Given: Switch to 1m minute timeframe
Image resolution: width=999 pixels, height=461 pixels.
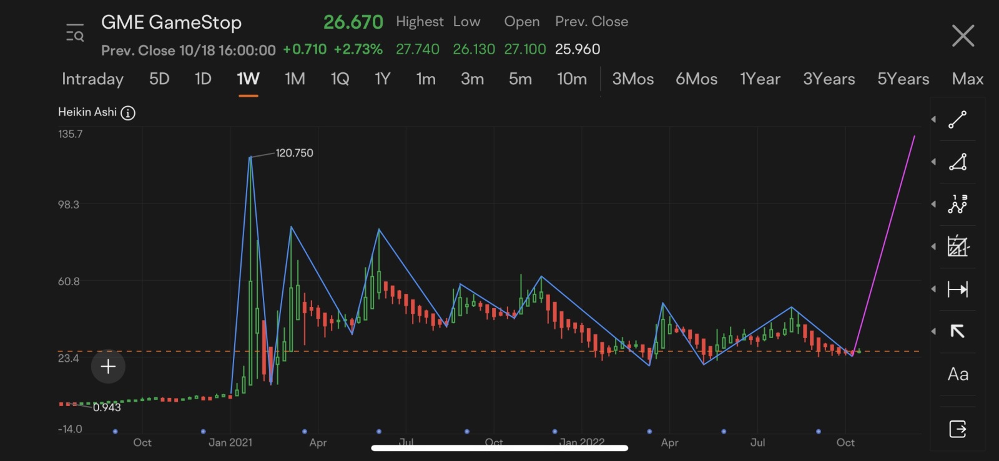Looking at the screenshot, I should pos(426,79).
